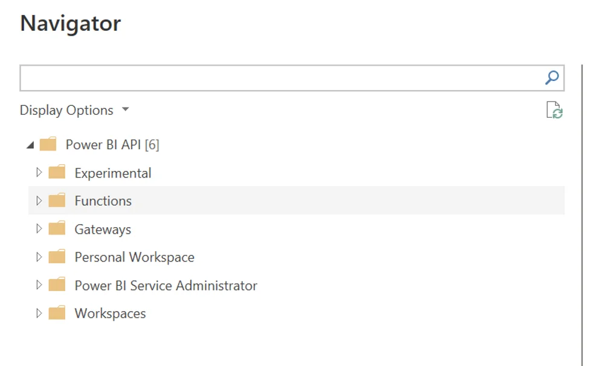Select the Personal Workspace label

click(x=134, y=257)
